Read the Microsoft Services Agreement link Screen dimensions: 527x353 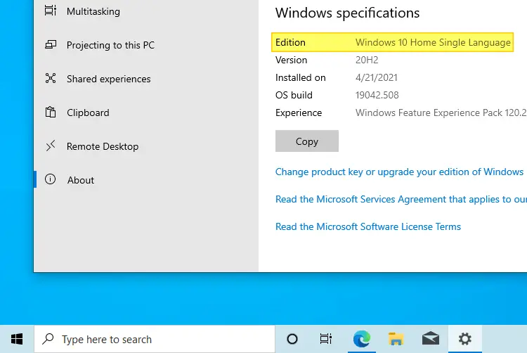(x=401, y=199)
